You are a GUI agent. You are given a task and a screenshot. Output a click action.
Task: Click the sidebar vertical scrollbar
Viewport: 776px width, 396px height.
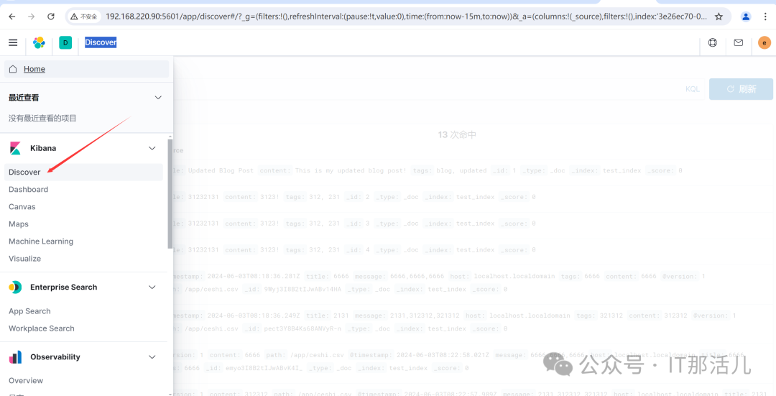coord(170,194)
